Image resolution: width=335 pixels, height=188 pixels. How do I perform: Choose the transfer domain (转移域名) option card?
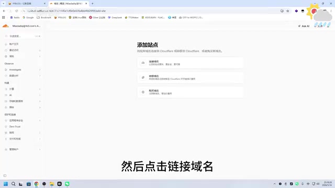pos(190,77)
